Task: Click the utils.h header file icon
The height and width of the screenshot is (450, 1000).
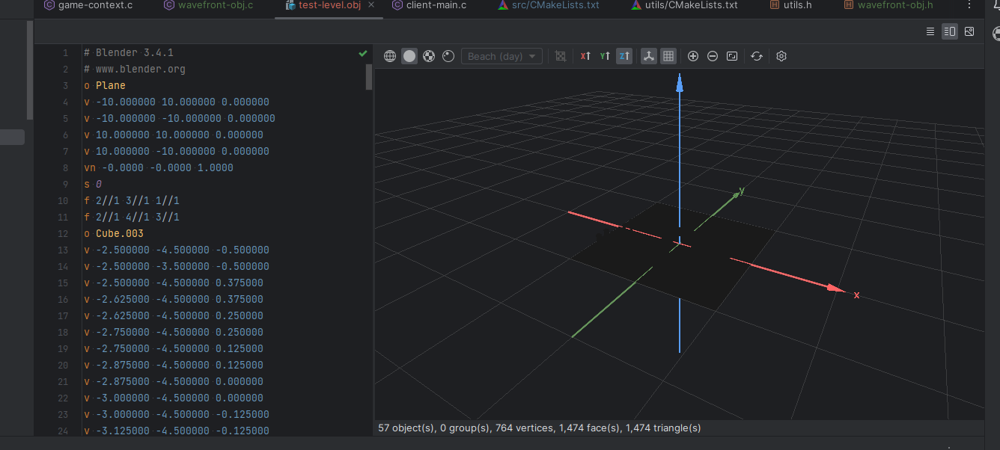Action: click(775, 5)
